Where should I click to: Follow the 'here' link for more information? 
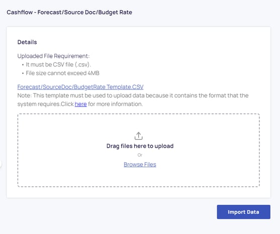(x=81, y=104)
